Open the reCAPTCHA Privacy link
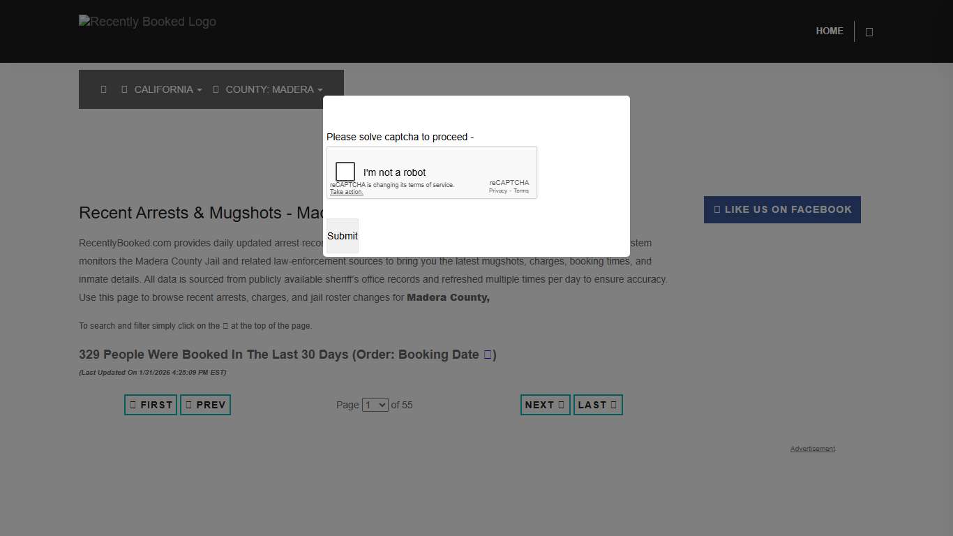Image resolution: width=953 pixels, height=536 pixels. click(x=498, y=190)
